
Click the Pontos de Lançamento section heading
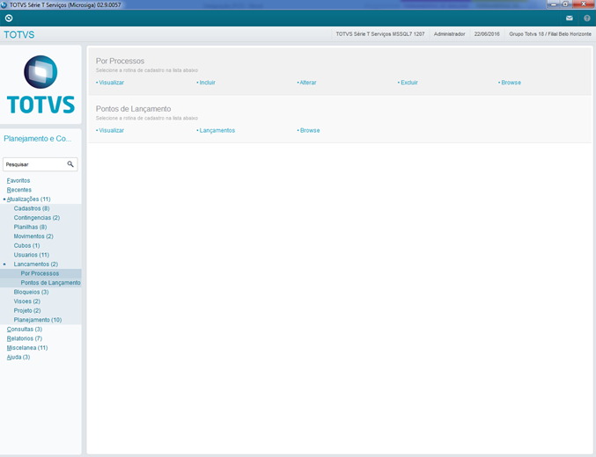[134, 109]
